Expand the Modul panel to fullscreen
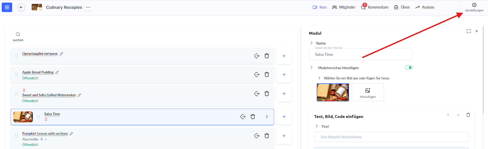 pyautogui.click(x=469, y=31)
